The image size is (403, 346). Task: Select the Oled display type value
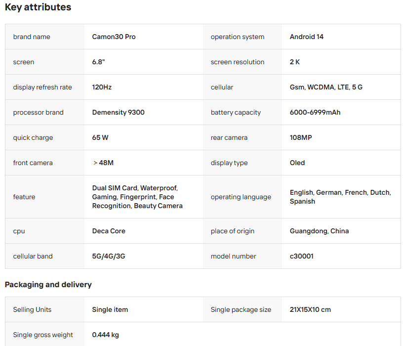pos(297,163)
